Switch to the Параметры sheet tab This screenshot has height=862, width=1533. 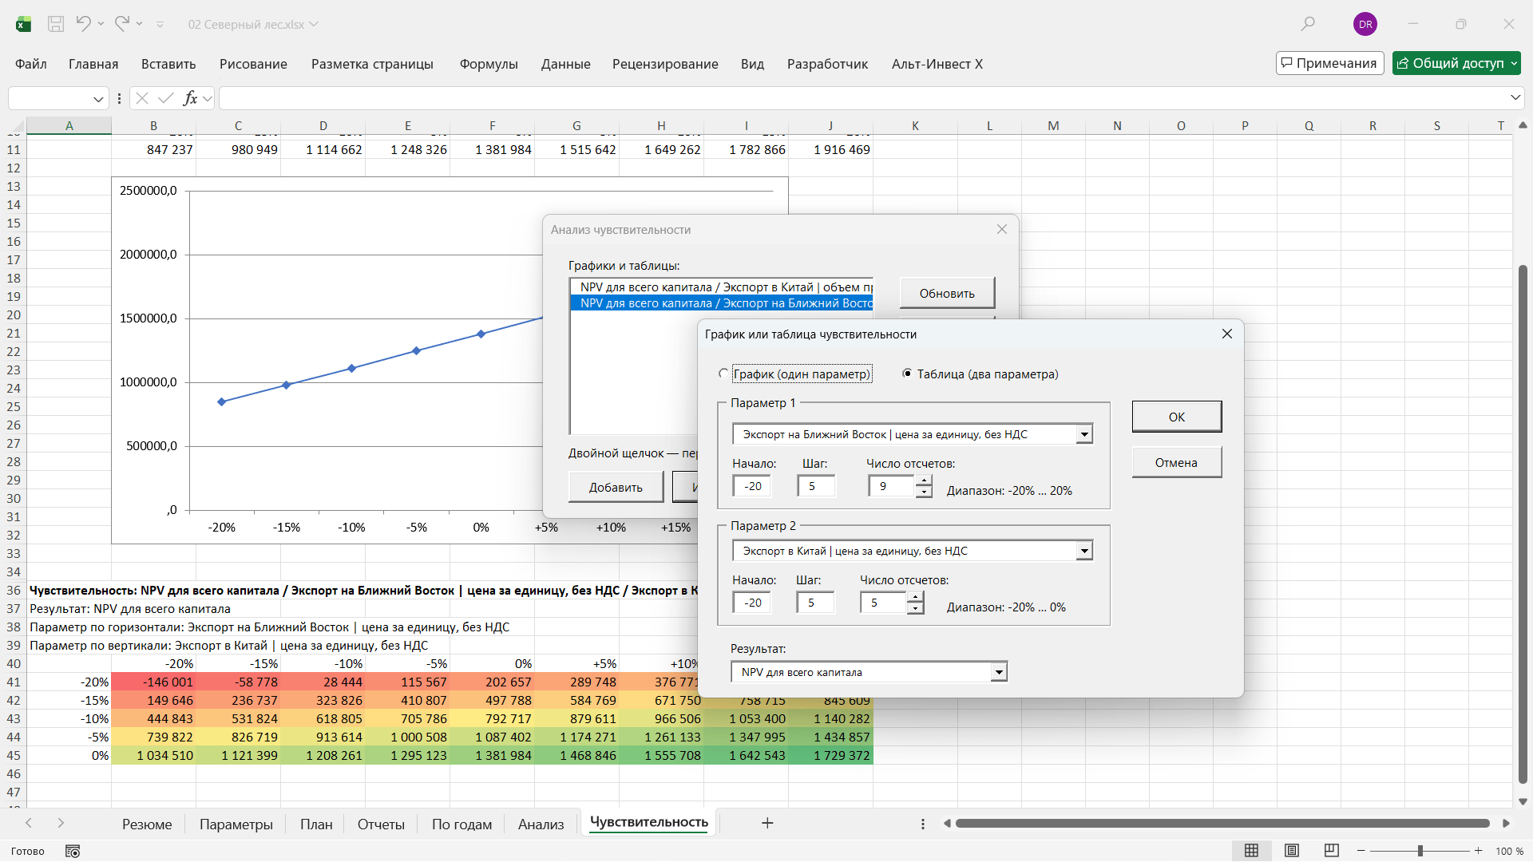(x=236, y=824)
